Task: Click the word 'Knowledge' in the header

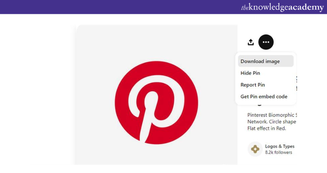Action: click(269, 7)
